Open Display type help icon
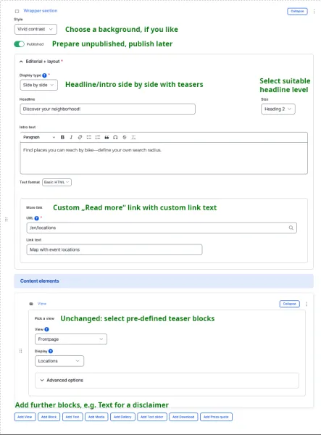The width and height of the screenshot is (321, 435). pos(44,75)
